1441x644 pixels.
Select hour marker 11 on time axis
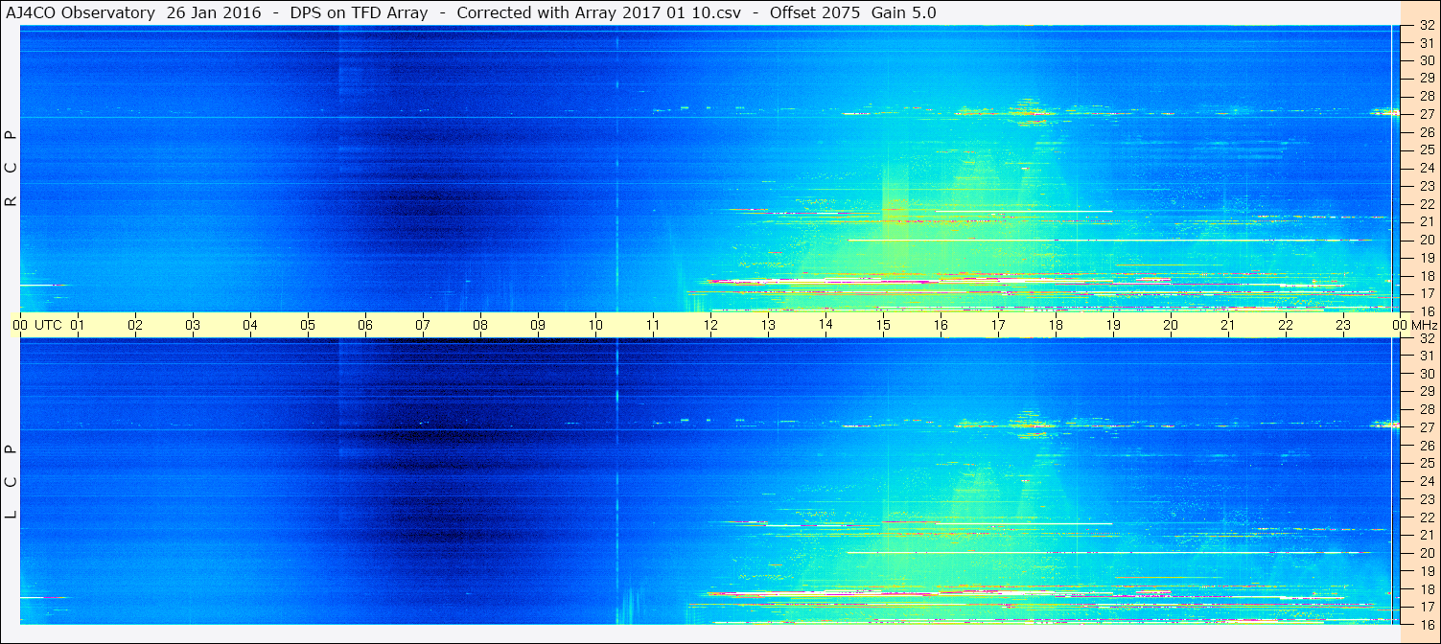(x=653, y=325)
